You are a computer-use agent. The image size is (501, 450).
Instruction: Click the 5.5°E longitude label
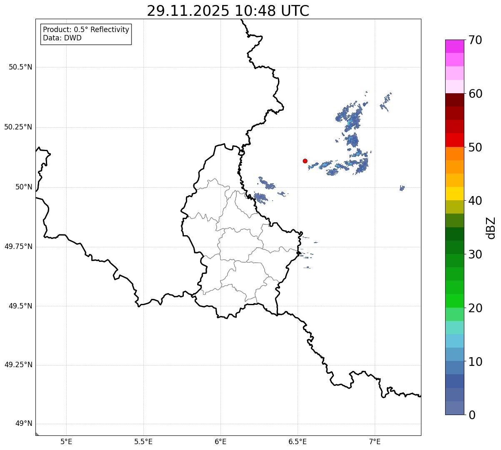click(143, 441)
